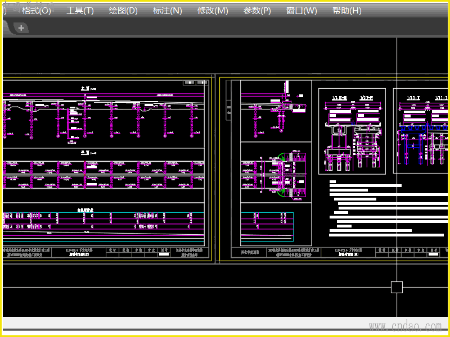
Task: Open the 绘图(D) draw menu
Action: tap(123, 11)
